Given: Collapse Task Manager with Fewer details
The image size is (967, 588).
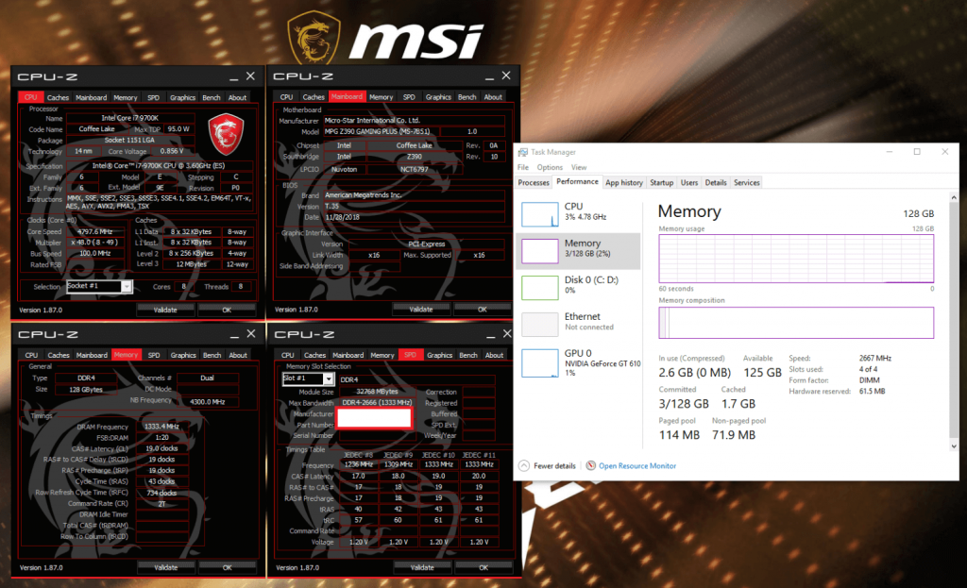Looking at the screenshot, I should pos(546,465).
